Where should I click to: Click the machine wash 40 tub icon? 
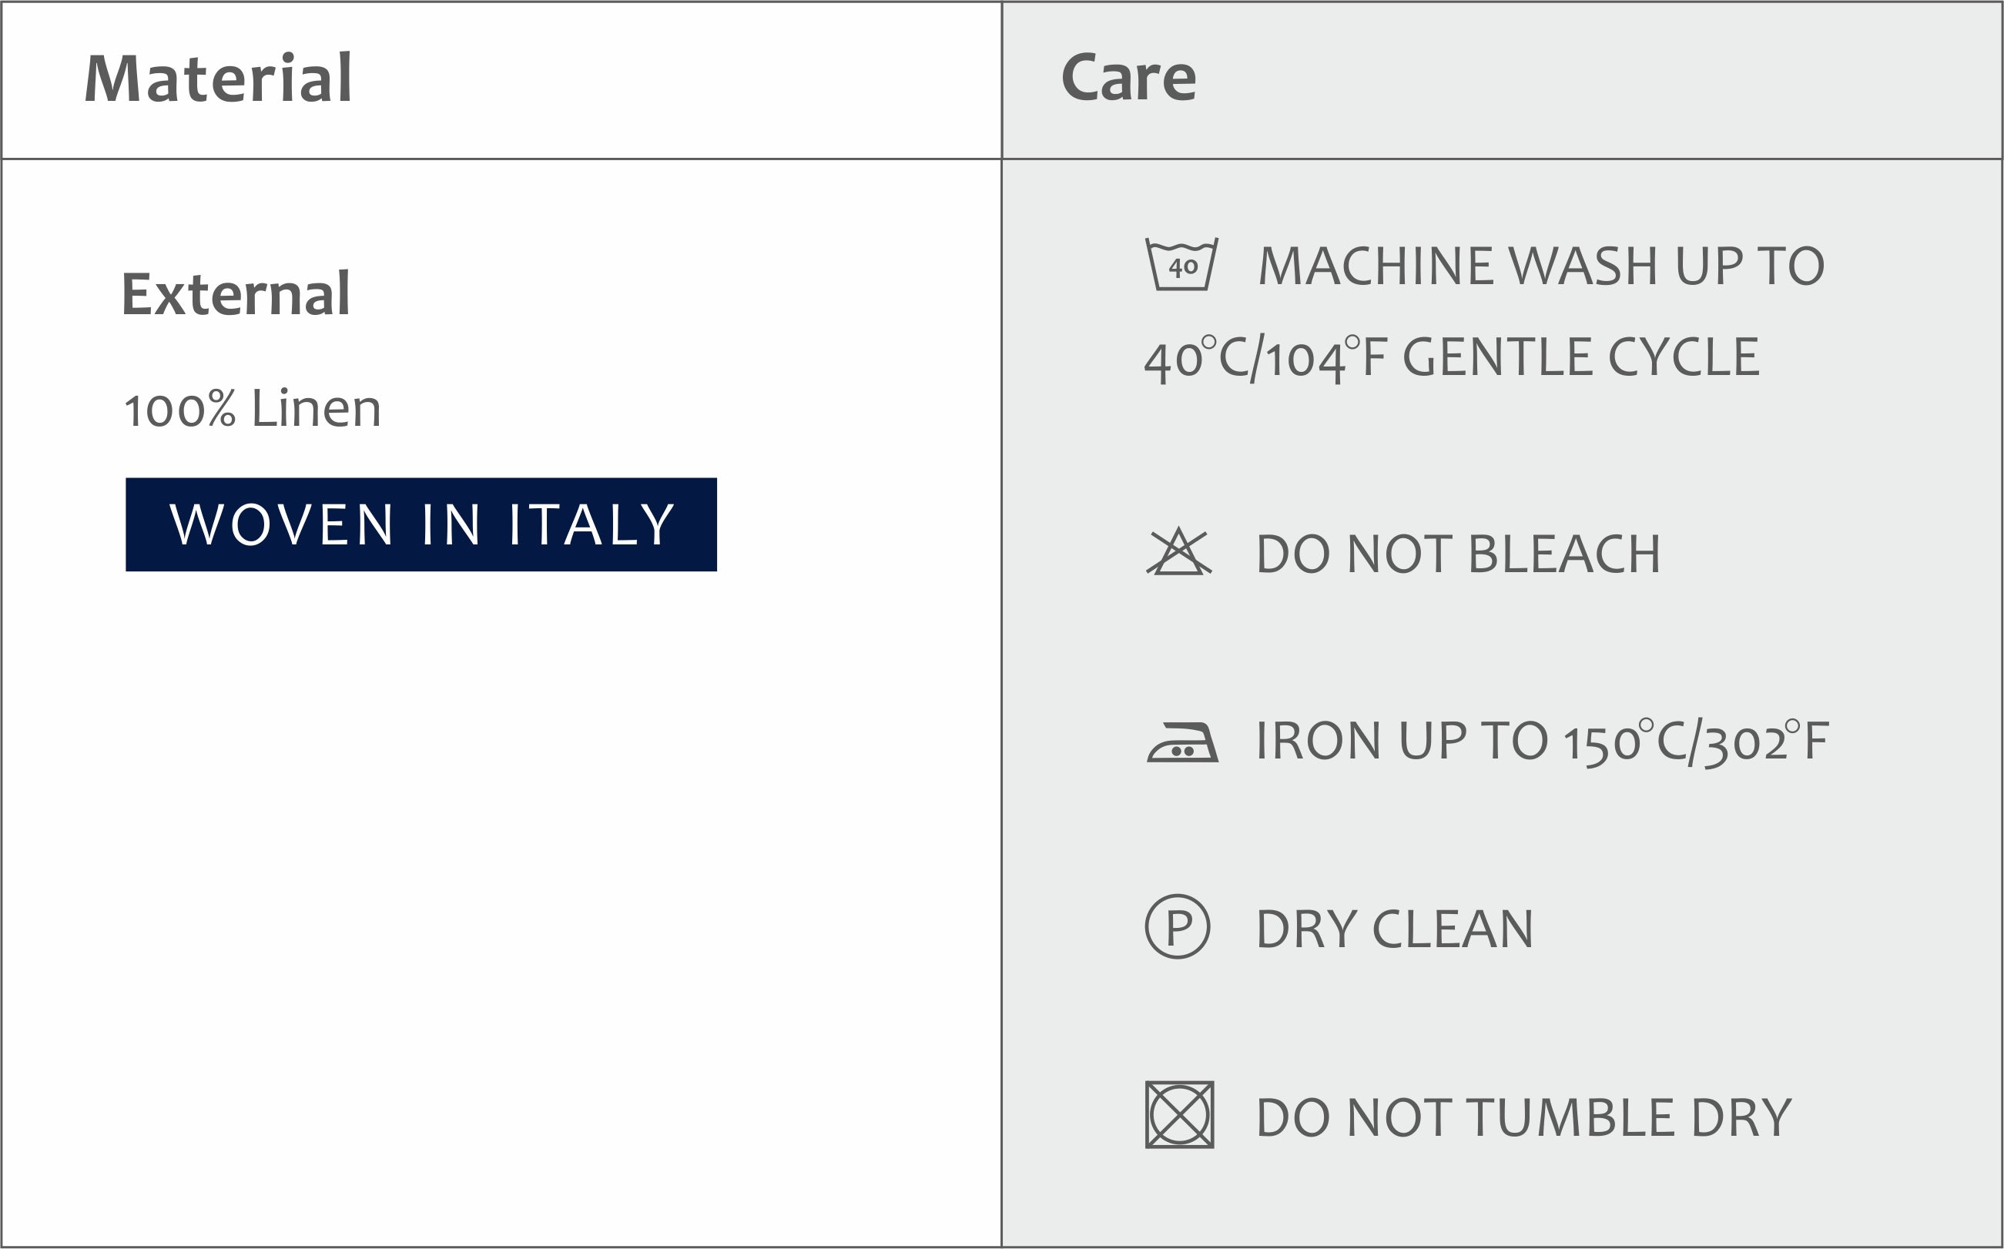(x=1182, y=264)
